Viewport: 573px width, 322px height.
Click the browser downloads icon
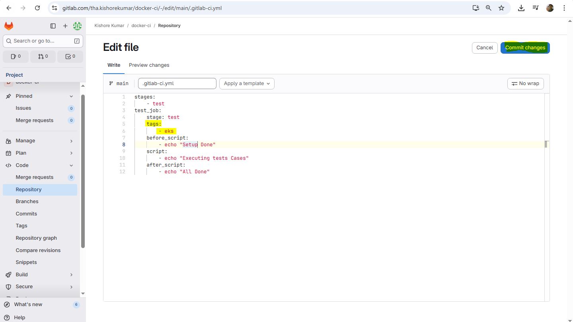(x=521, y=8)
